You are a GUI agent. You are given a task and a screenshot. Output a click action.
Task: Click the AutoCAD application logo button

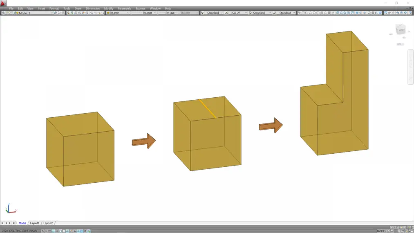point(3,3)
